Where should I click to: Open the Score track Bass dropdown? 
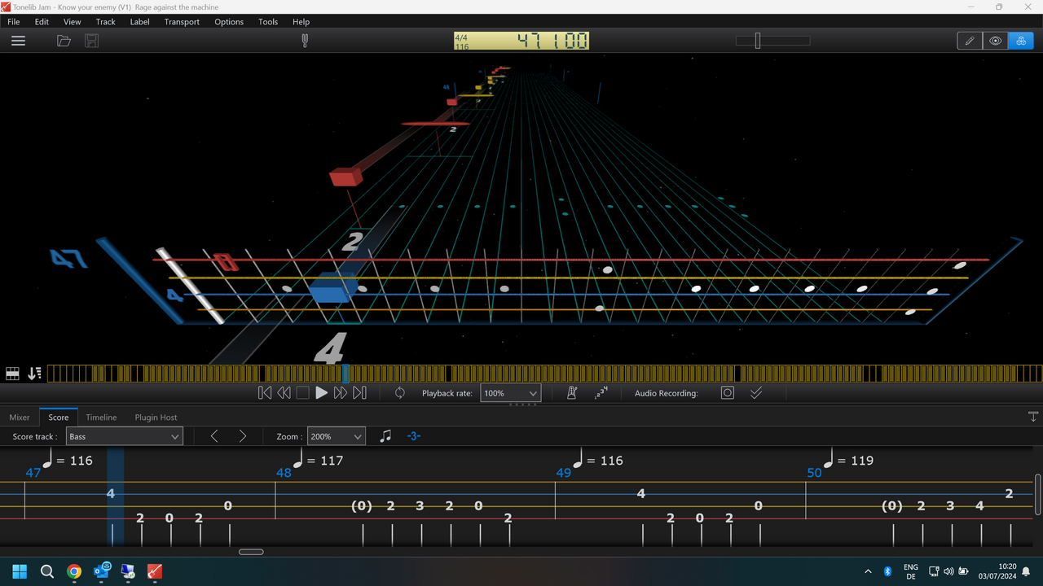pos(125,437)
